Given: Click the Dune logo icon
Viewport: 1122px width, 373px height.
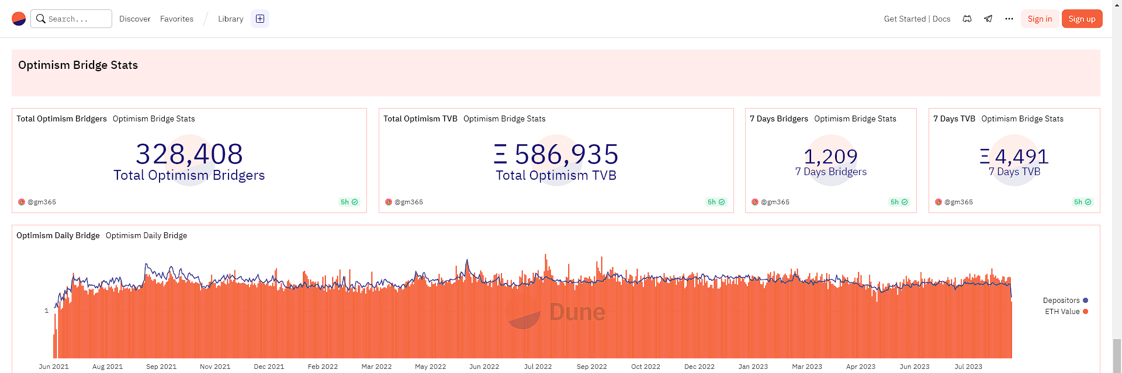Looking at the screenshot, I should pyautogui.click(x=19, y=19).
